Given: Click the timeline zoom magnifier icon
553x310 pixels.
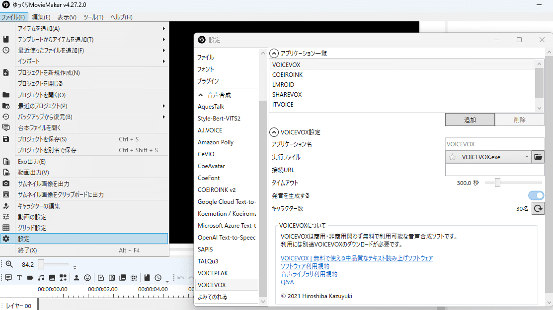Looking at the screenshot, I should click(x=9, y=264).
